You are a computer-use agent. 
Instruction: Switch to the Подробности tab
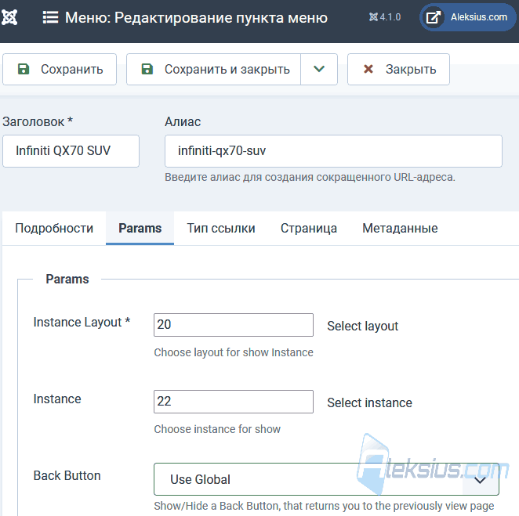coord(54,229)
